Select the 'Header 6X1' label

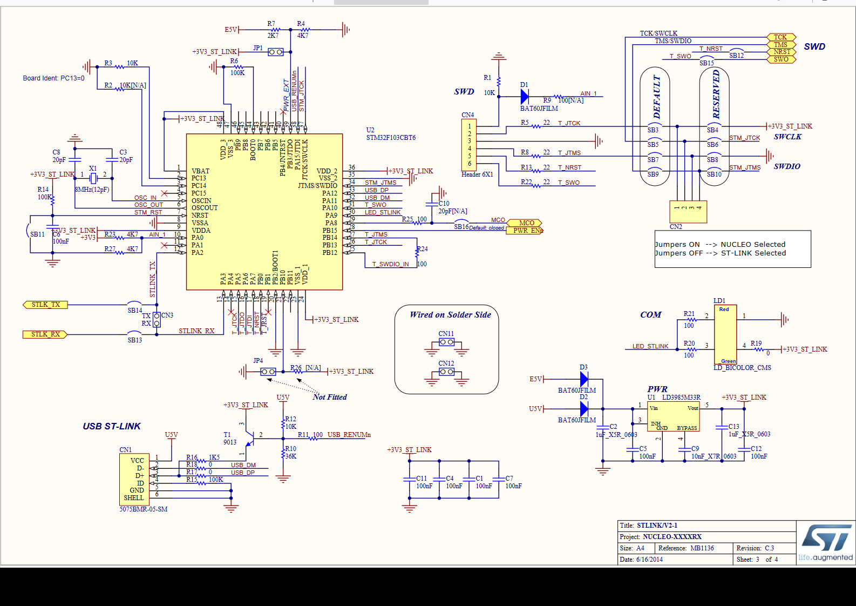tap(477, 174)
